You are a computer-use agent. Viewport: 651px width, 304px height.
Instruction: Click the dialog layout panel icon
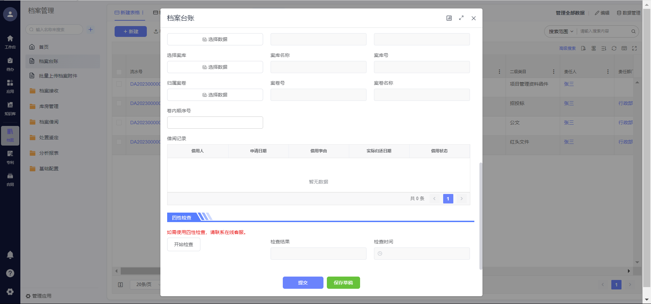(x=449, y=18)
